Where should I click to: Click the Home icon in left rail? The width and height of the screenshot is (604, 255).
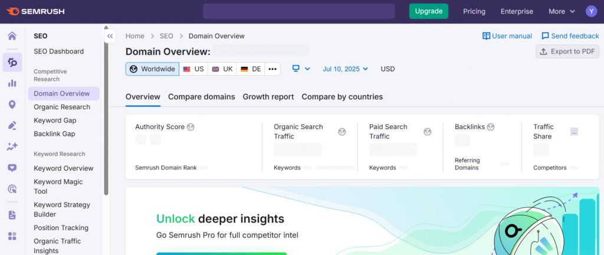[12, 37]
